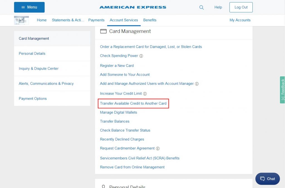This screenshot has width=285, height=188.
Task: Open My Accounts
Action: click(x=240, y=20)
